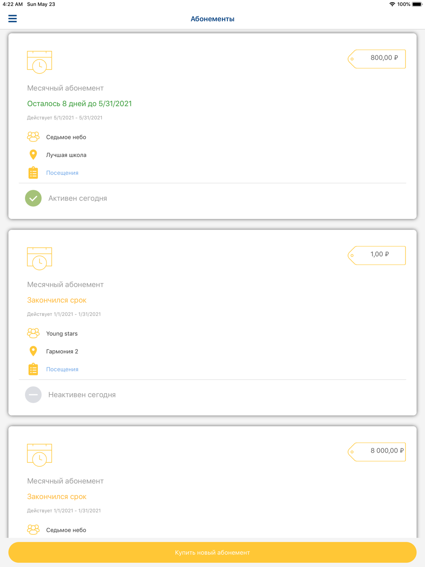The height and width of the screenshot is (567, 425).
Task: Tap Купить новый абонемент button
Action: (x=212, y=552)
